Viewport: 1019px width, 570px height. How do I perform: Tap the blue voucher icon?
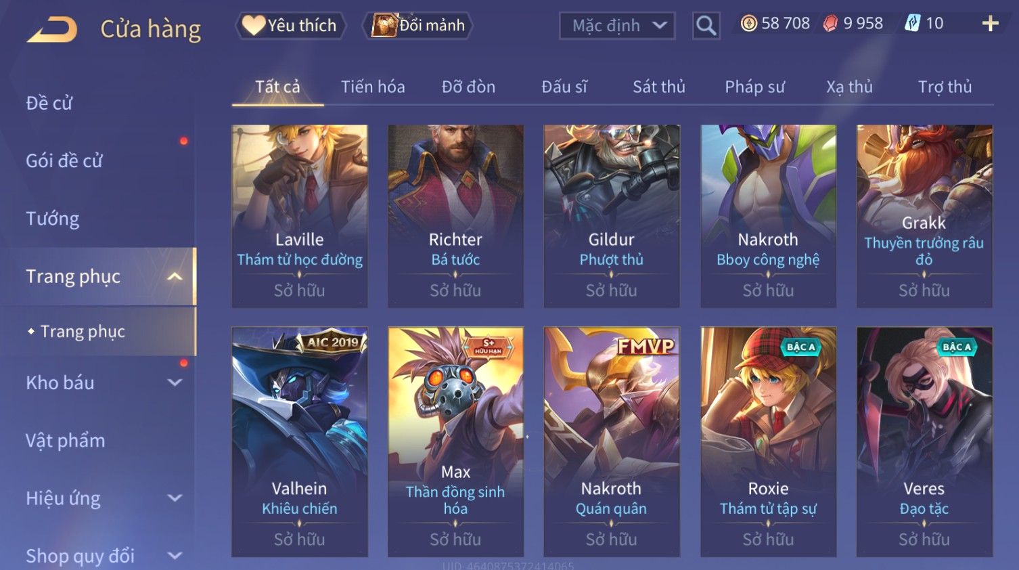click(x=913, y=24)
